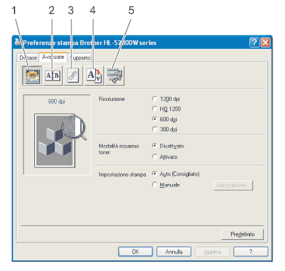Click the printer icon in title bar
This screenshot has height=271, width=285.
tap(18, 42)
